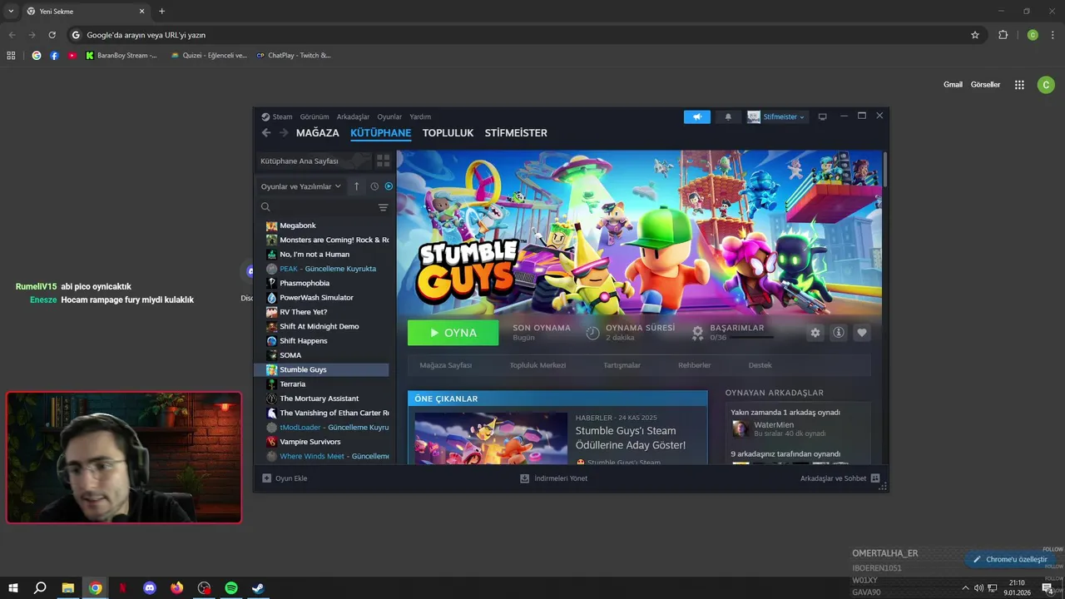The width and height of the screenshot is (1065, 599).
Task: Click the green OYNA play button
Action: coord(453,333)
